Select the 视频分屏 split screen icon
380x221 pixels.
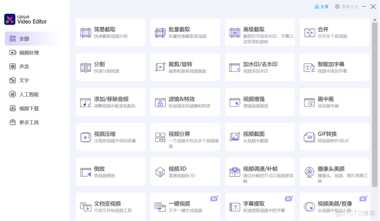160,137
